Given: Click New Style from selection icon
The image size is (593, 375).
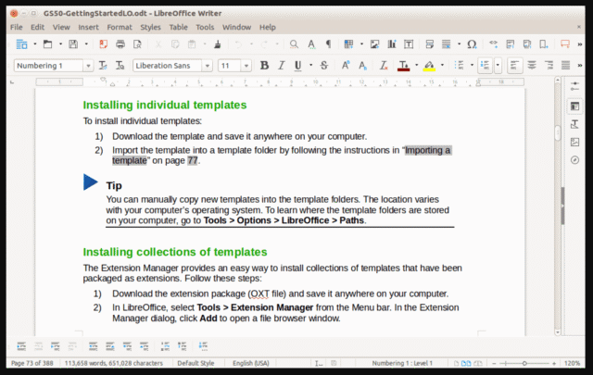Looking at the screenshot, I should pyautogui.click(x=120, y=66).
